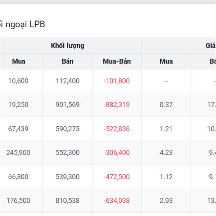Click the buy volume cell 176,500

[x=18, y=201]
